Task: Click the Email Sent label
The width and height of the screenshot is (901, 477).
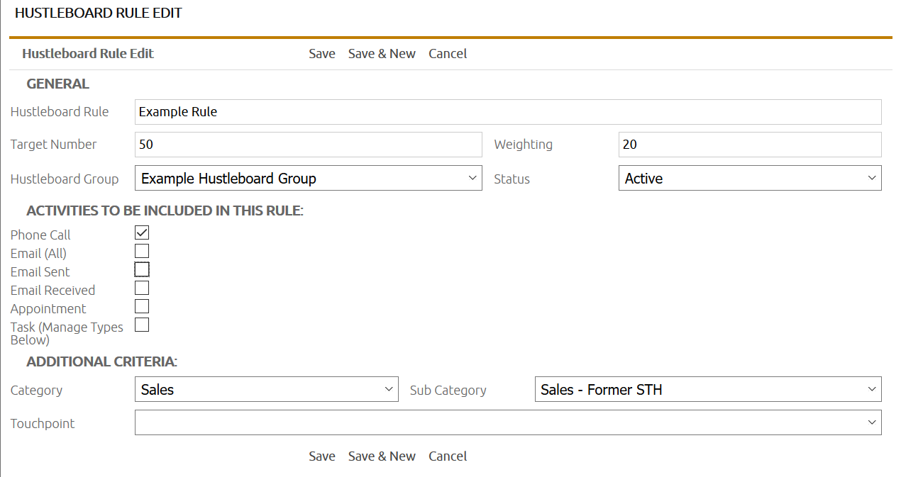Action: click(x=40, y=272)
